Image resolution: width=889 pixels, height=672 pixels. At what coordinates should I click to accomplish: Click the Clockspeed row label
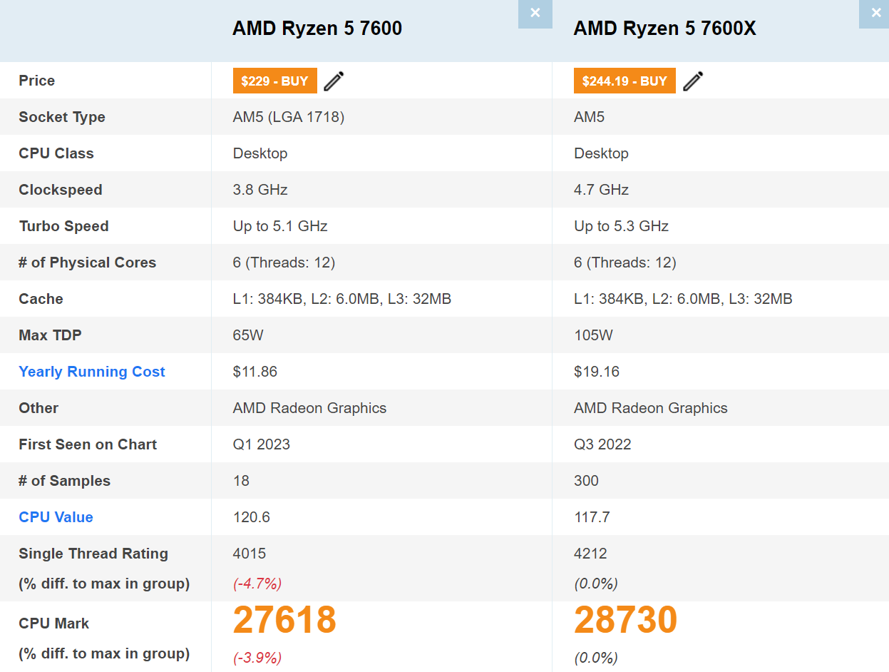point(61,190)
